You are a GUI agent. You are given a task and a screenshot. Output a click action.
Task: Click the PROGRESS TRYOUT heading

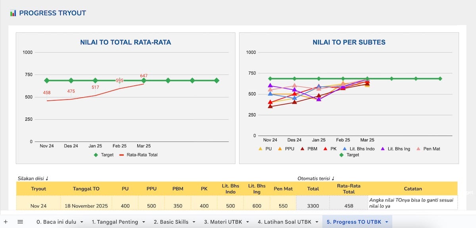click(53, 13)
